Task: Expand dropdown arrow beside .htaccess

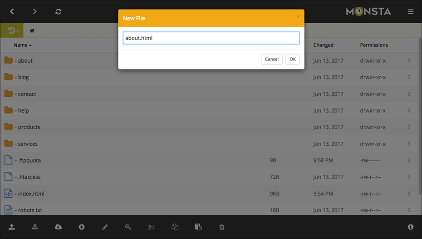Action: [x=15, y=177]
